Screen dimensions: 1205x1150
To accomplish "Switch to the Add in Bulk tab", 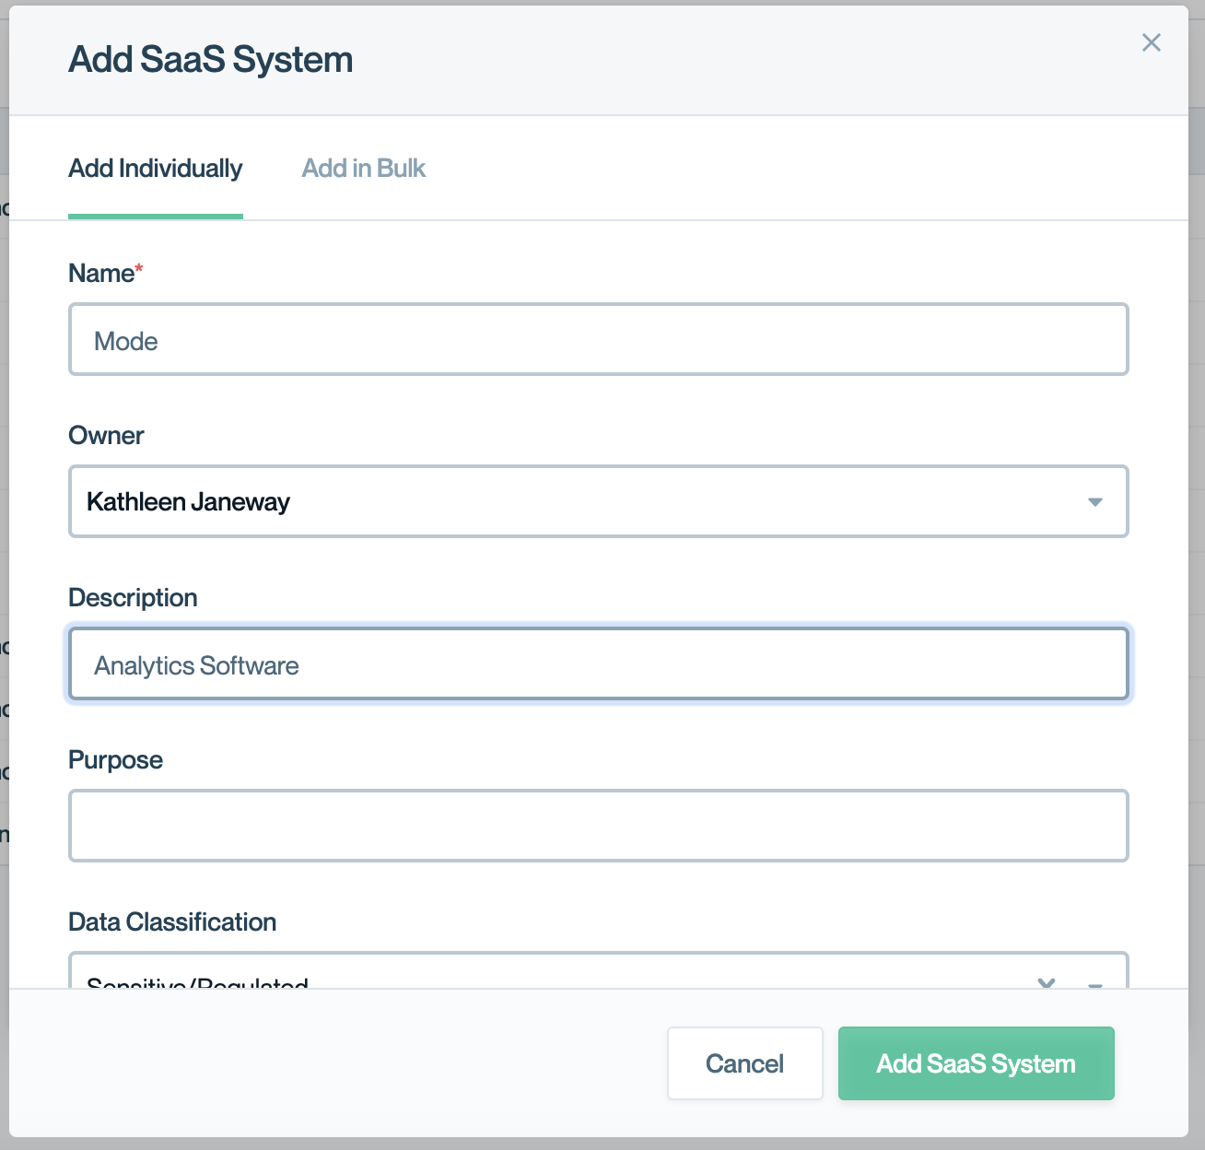I will pos(363,169).
